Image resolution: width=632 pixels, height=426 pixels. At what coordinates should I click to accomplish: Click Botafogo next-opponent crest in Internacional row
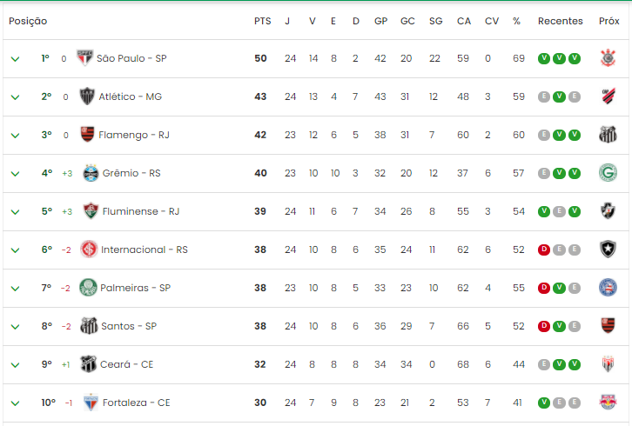point(608,250)
